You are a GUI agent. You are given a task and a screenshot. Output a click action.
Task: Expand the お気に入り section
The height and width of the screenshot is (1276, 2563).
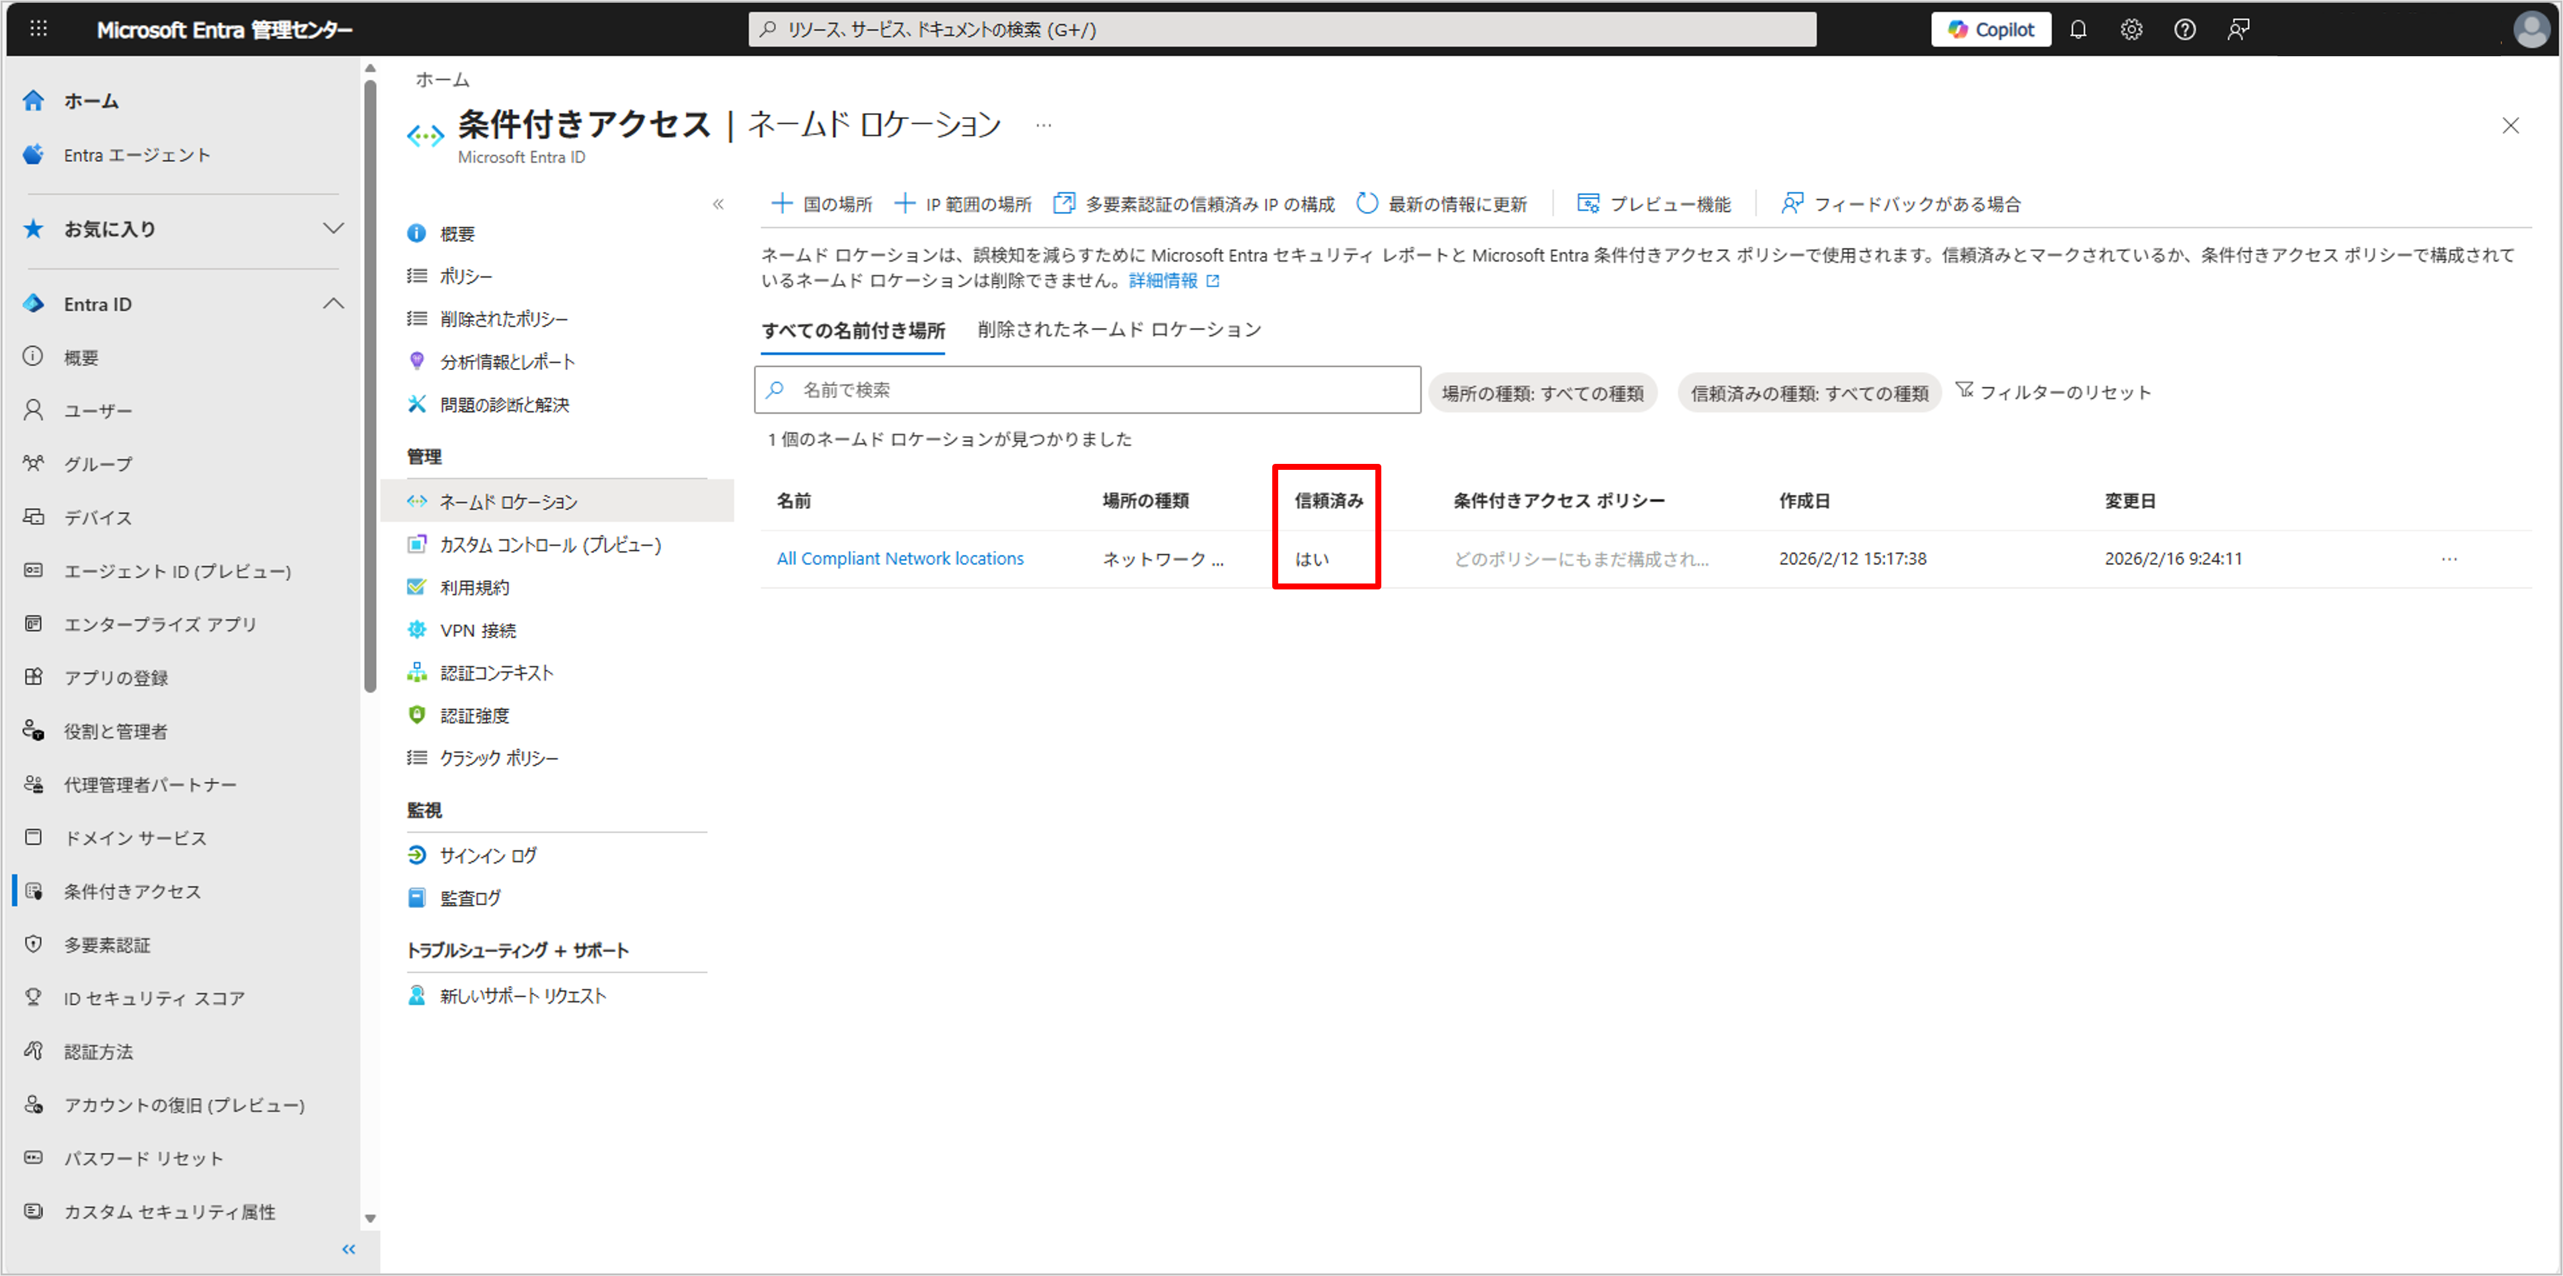[x=333, y=229]
